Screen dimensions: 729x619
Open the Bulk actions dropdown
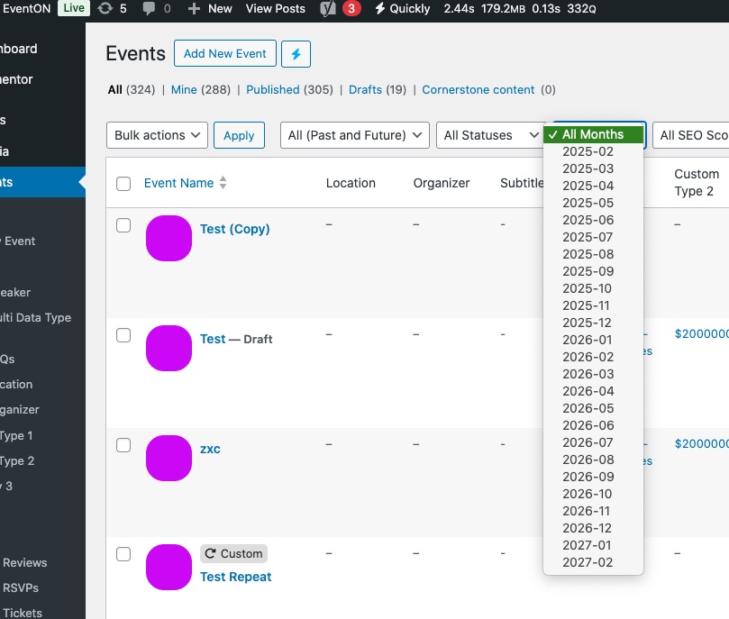(x=157, y=135)
